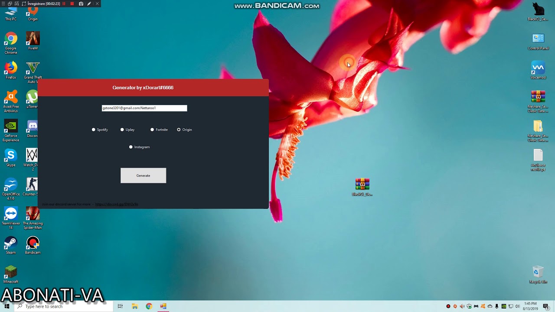The image size is (555, 312).
Task: Open Avast Free Antivirus desktop icon
Action: [11, 102]
